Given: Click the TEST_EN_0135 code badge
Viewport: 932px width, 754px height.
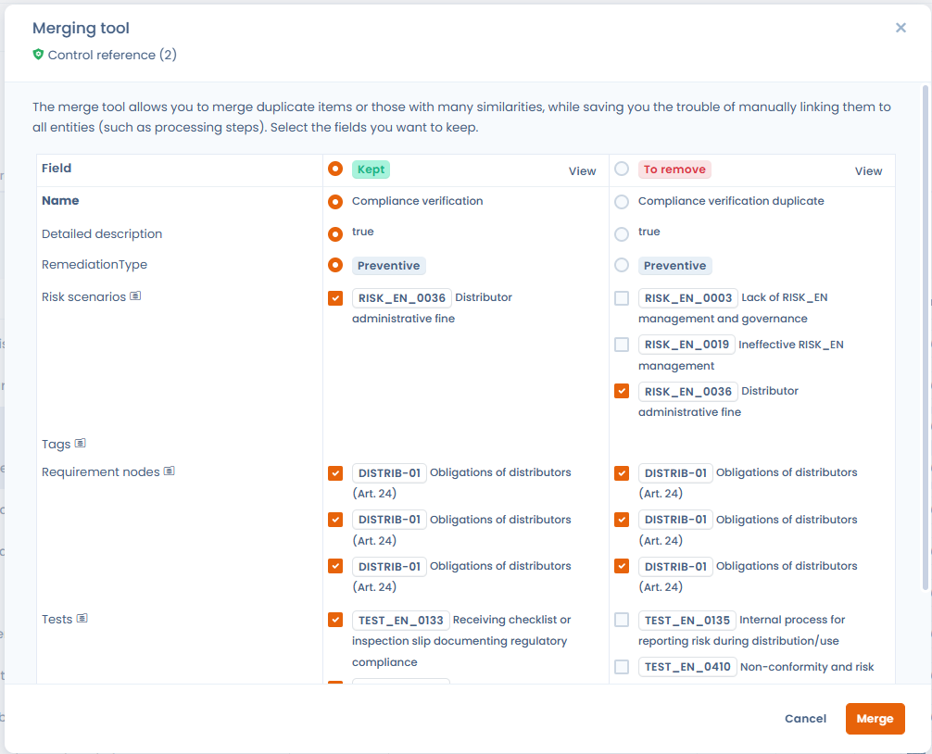Looking at the screenshot, I should pos(687,621).
